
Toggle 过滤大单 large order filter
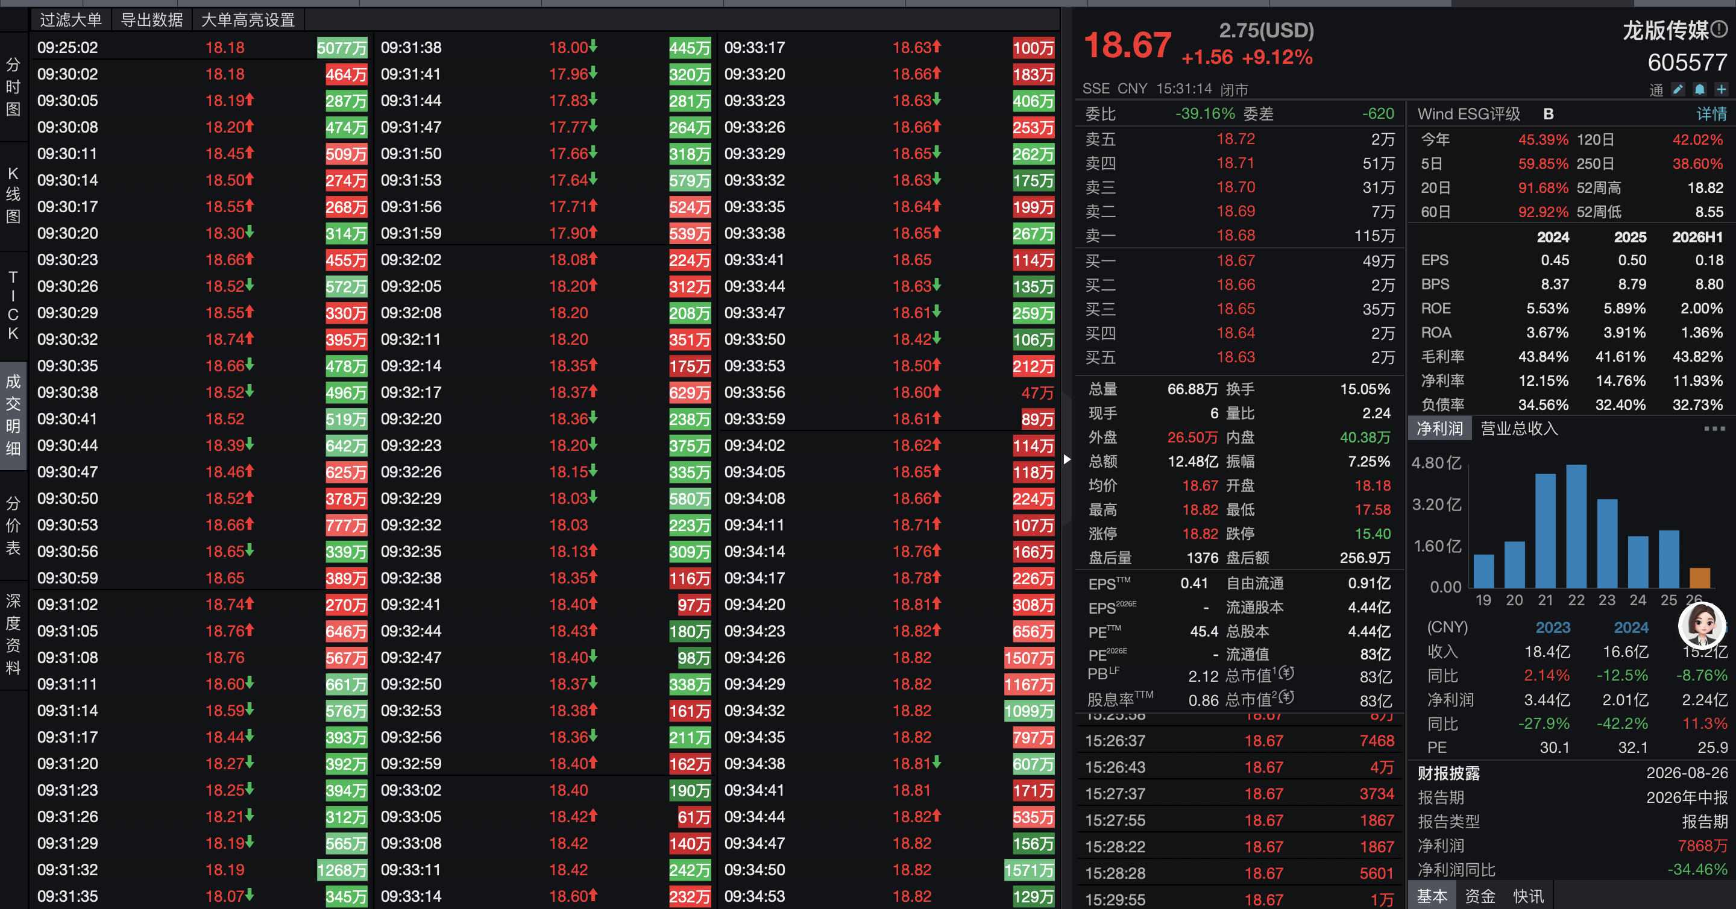[70, 19]
